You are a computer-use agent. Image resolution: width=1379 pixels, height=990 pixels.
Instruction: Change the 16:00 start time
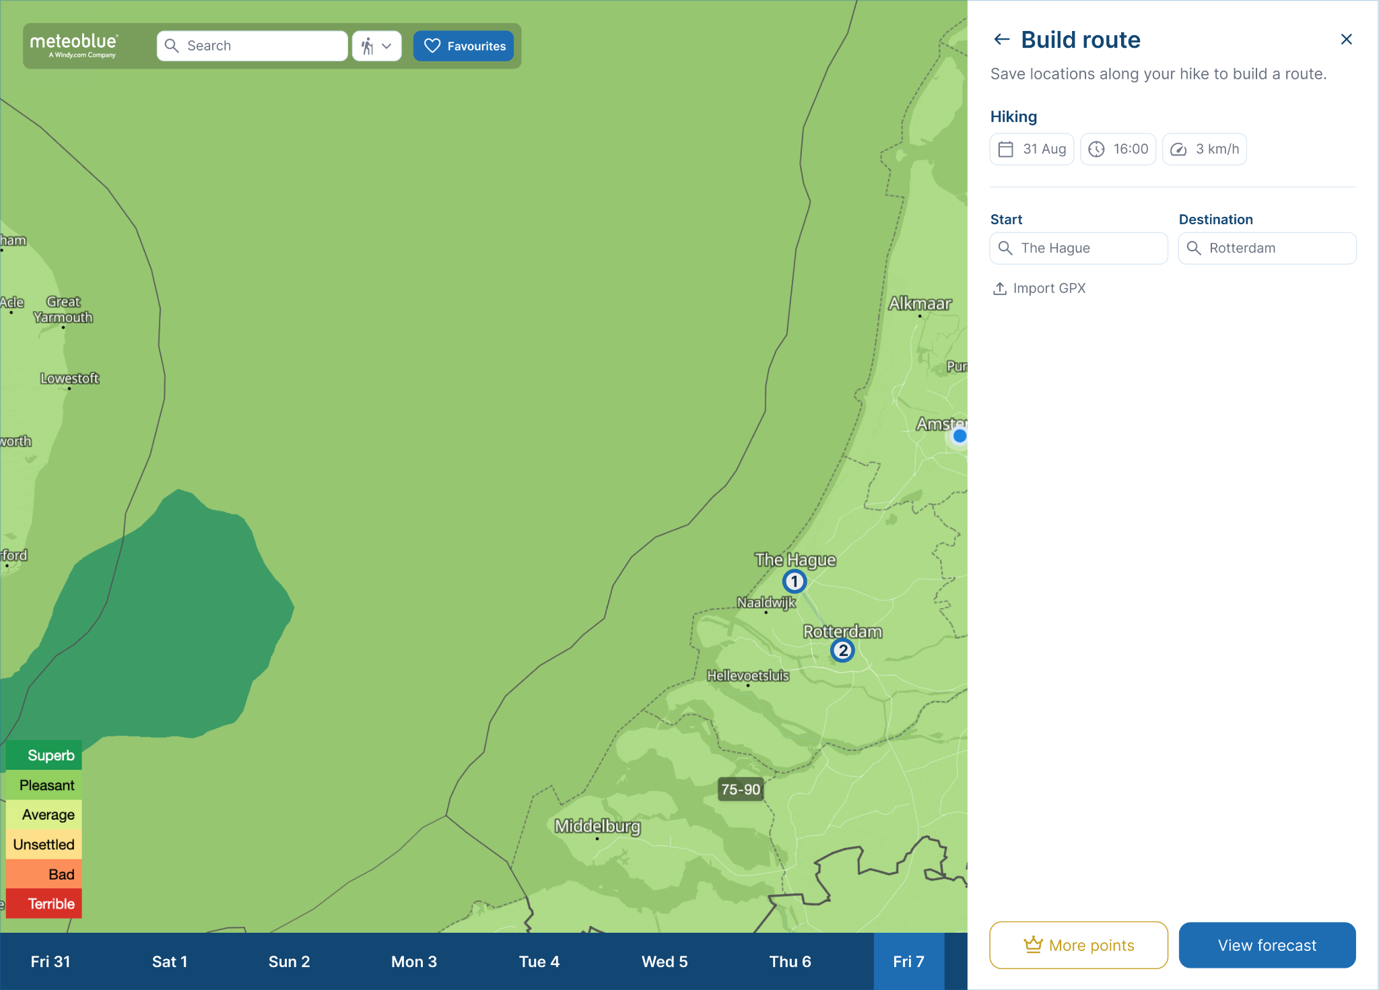(1118, 149)
